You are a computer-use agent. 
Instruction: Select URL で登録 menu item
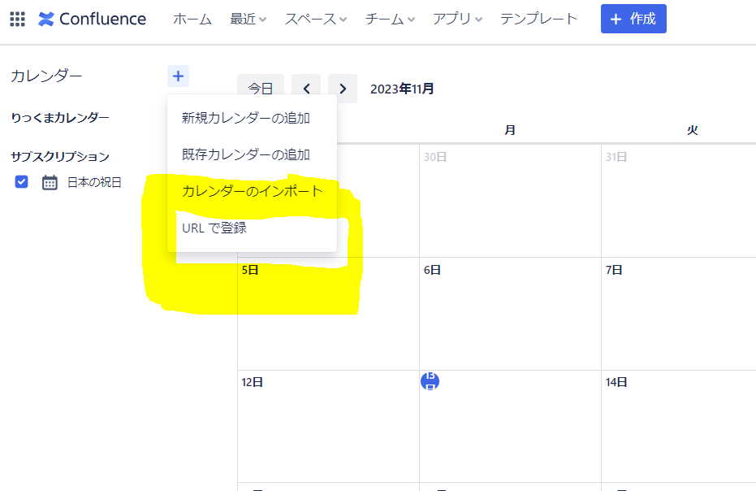coord(252,228)
